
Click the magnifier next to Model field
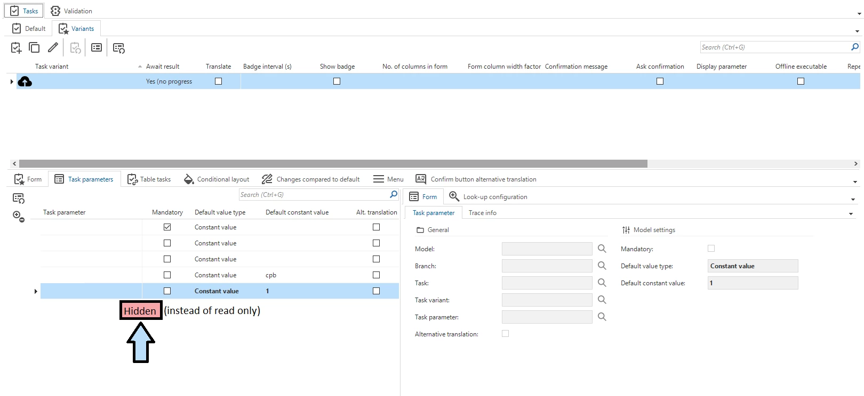coord(602,249)
